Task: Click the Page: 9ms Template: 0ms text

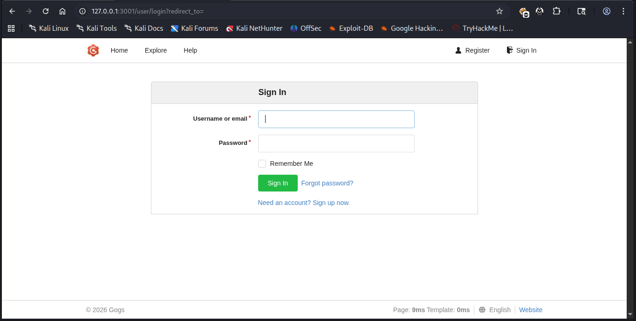Action: (x=431, y=310)
